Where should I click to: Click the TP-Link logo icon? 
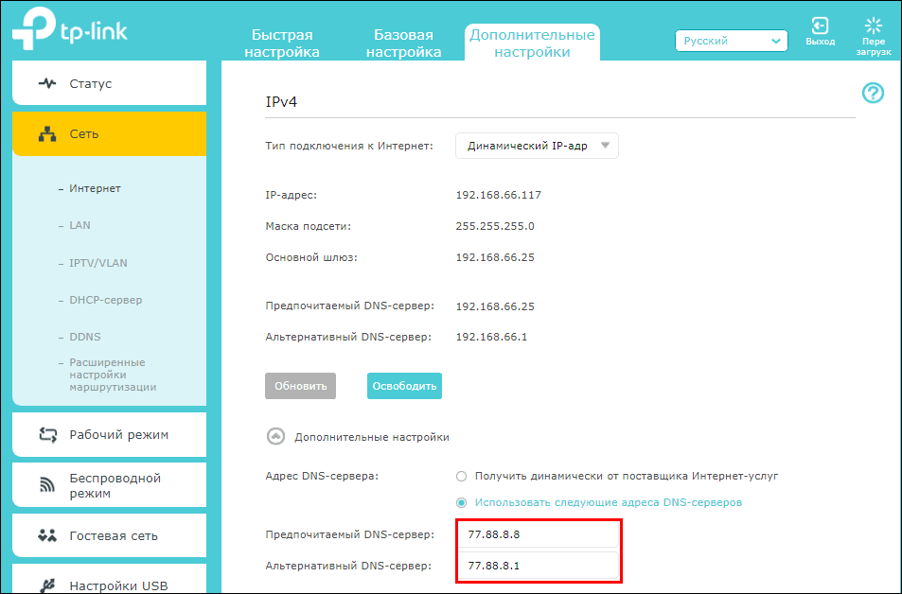(x=29, y=30)
